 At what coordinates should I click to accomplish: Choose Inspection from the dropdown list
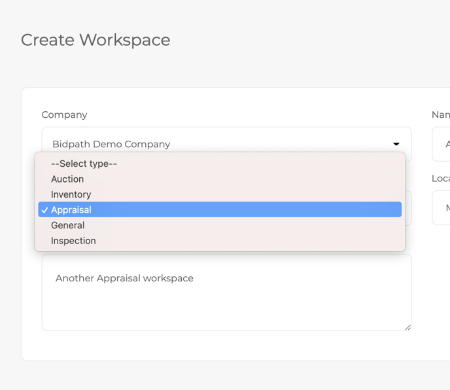[220, 241]
